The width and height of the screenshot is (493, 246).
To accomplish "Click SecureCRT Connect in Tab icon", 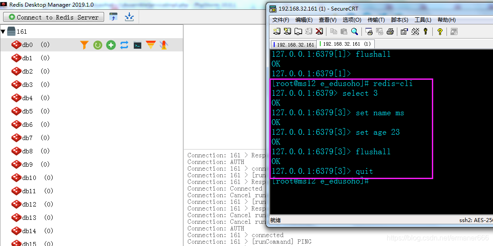I will click(298, 31).
